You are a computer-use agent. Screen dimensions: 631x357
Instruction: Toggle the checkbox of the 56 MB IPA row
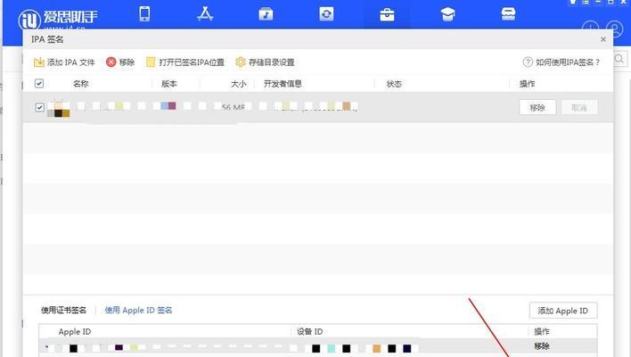tap(39, 107)
